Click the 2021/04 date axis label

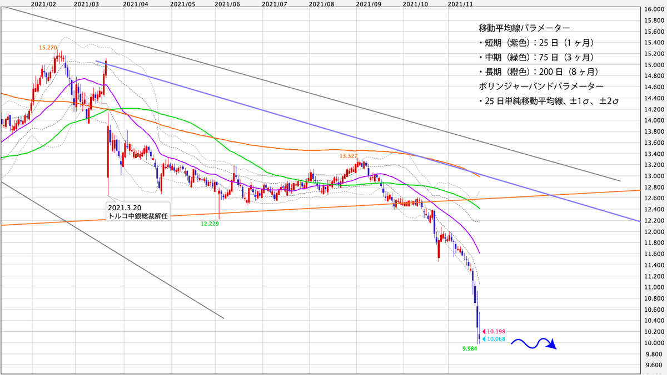point(137,4)
